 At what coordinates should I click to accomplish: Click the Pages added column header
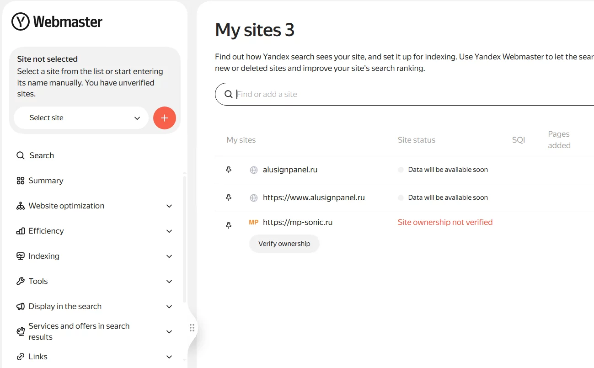point(559,140)
